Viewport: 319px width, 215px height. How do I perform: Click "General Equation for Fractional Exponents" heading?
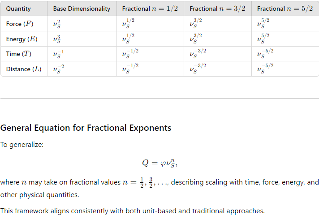click(86, 128)
